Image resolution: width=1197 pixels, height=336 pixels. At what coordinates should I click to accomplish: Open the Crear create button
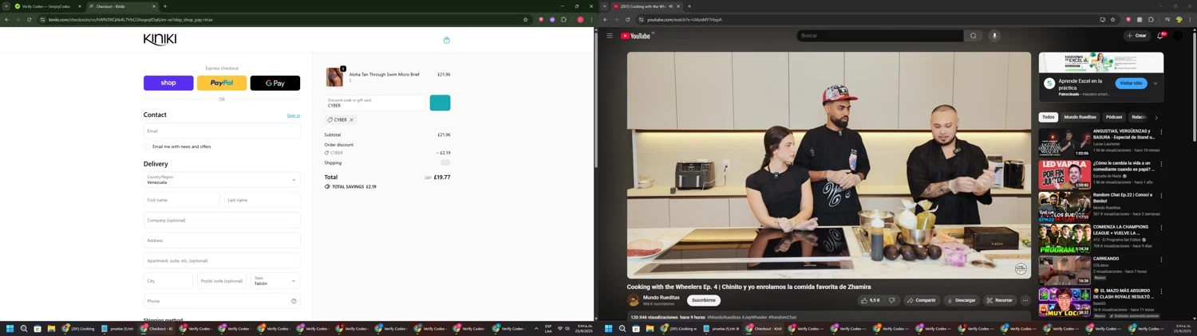pos(1137,36)
